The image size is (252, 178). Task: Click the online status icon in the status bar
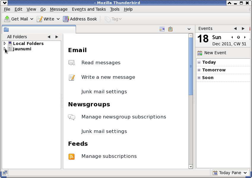point(5,173)
